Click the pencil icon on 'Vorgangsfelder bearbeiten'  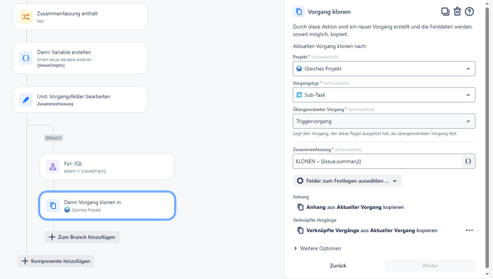point(26,100)
